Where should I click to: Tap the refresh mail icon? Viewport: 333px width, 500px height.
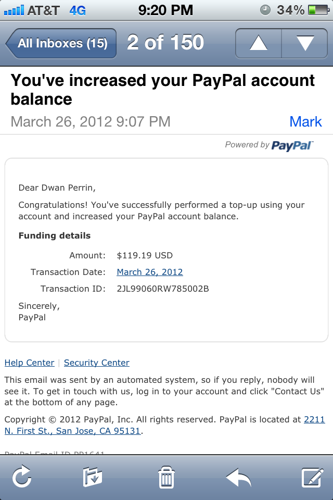pyautogui.click(x=22, y=477)
